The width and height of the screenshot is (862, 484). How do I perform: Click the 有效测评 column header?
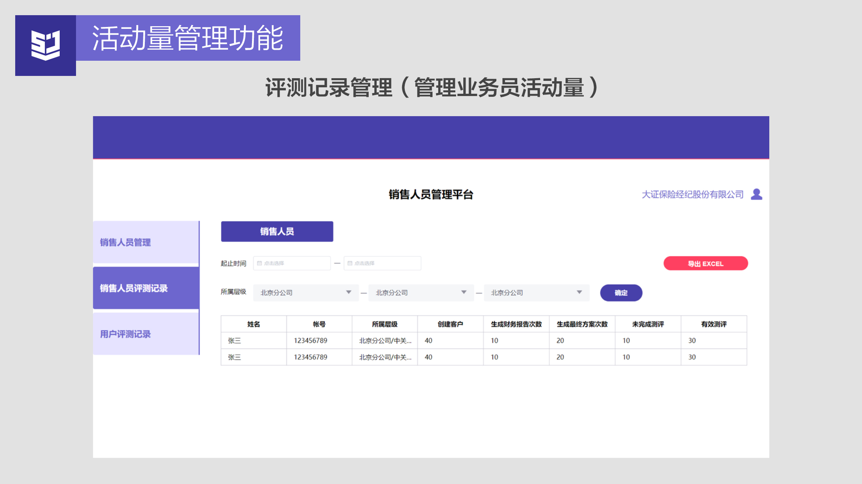click(x=713, y=324)
